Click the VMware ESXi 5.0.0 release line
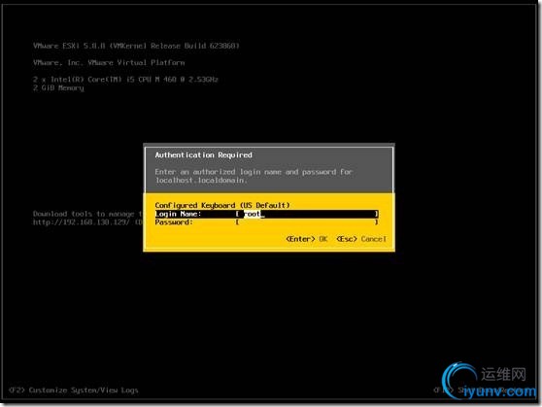Image resolution: width=542 pixels, height=407 pixels. tap(136, 46)
